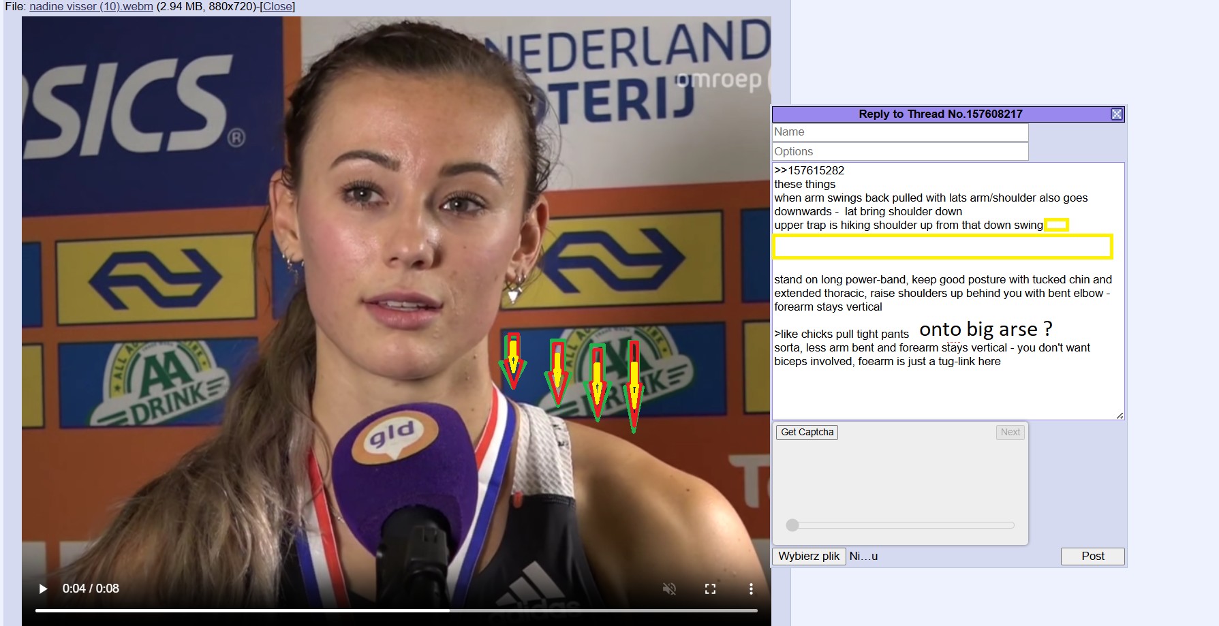
Task: Grab the comment box resize handle
Action: (1119, 415)
